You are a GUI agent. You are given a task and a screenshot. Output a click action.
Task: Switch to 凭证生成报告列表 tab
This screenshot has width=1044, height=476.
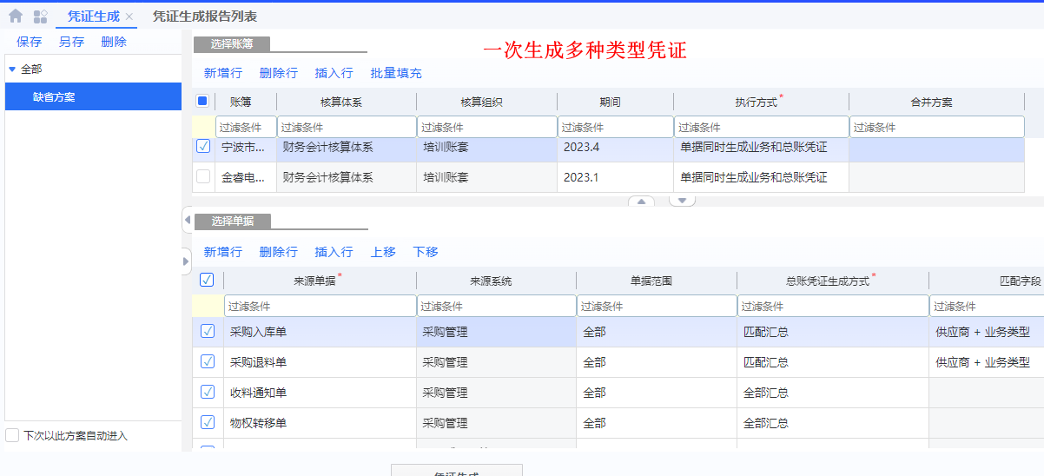(204, 17)
